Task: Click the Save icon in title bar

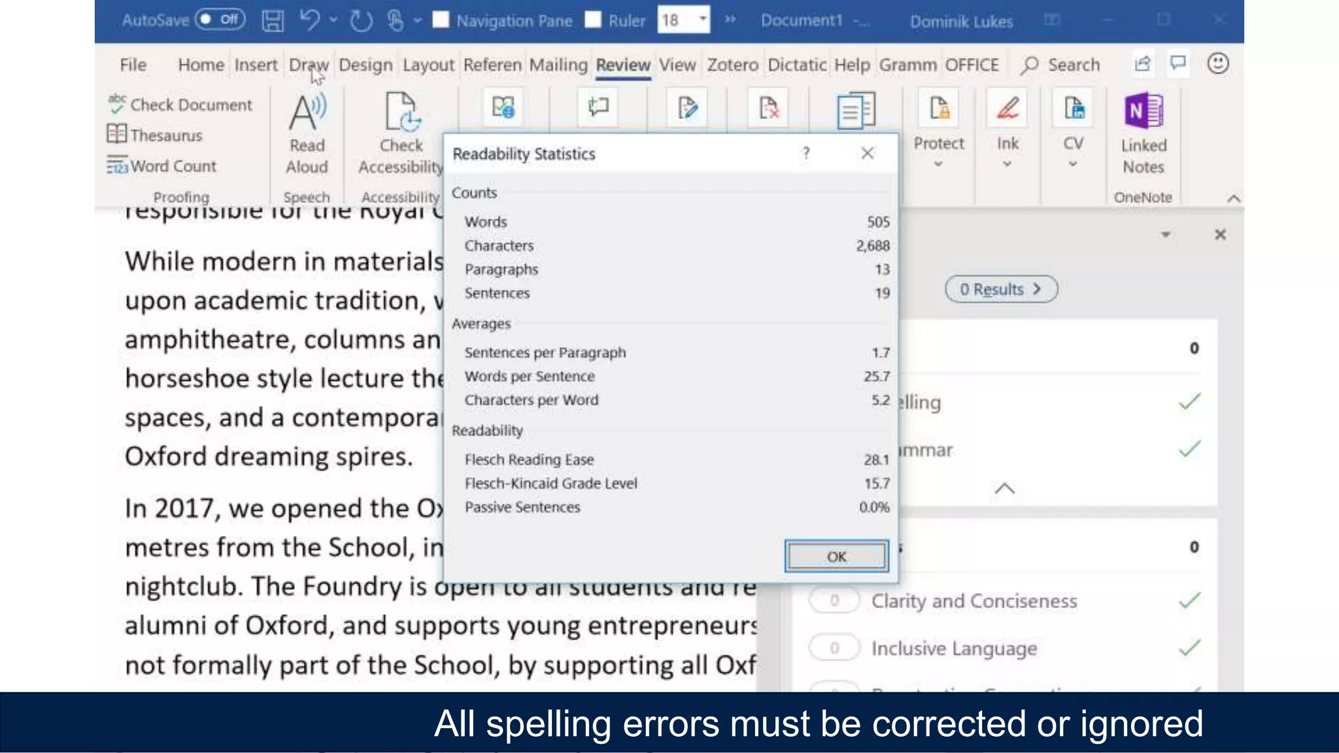Action: click(273, 21)
